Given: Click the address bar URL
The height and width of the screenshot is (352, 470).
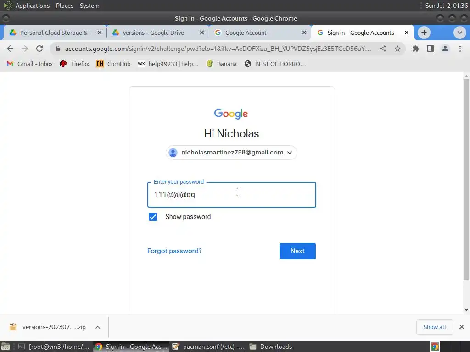Looking at the screenshot, I should (218, 49).
